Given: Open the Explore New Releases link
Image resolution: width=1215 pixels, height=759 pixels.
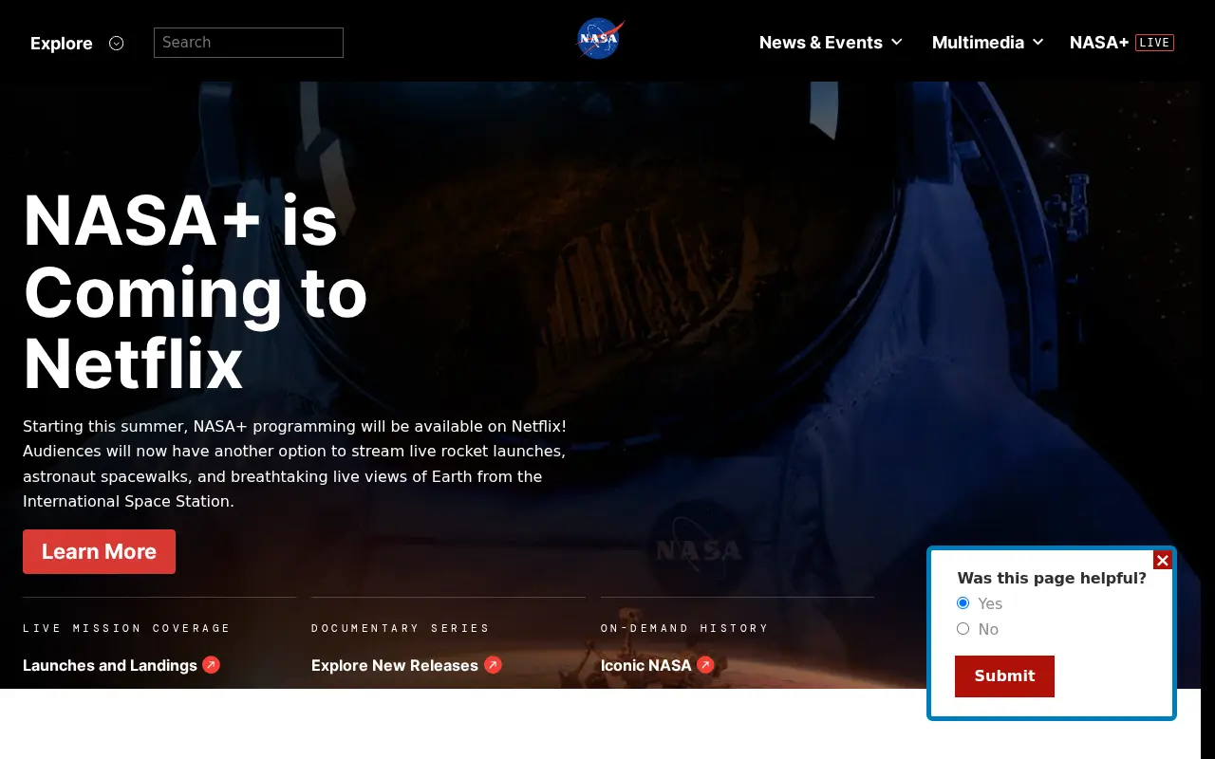Looking at the screenshot, I should pos(395,665).
